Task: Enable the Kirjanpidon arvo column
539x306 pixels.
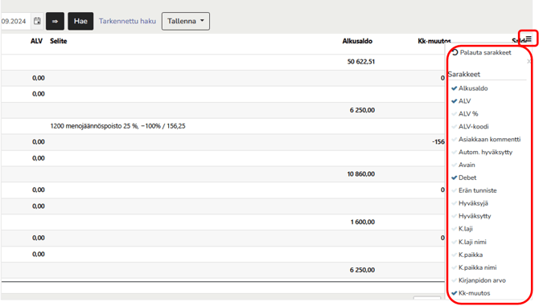Action: pyautogui.click(x=479, y=280)
